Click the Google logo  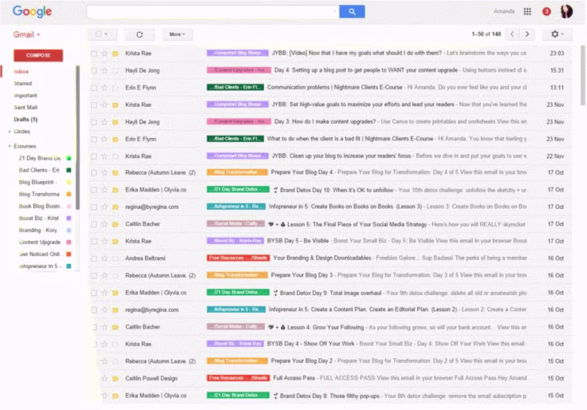[x=32, y=12]
